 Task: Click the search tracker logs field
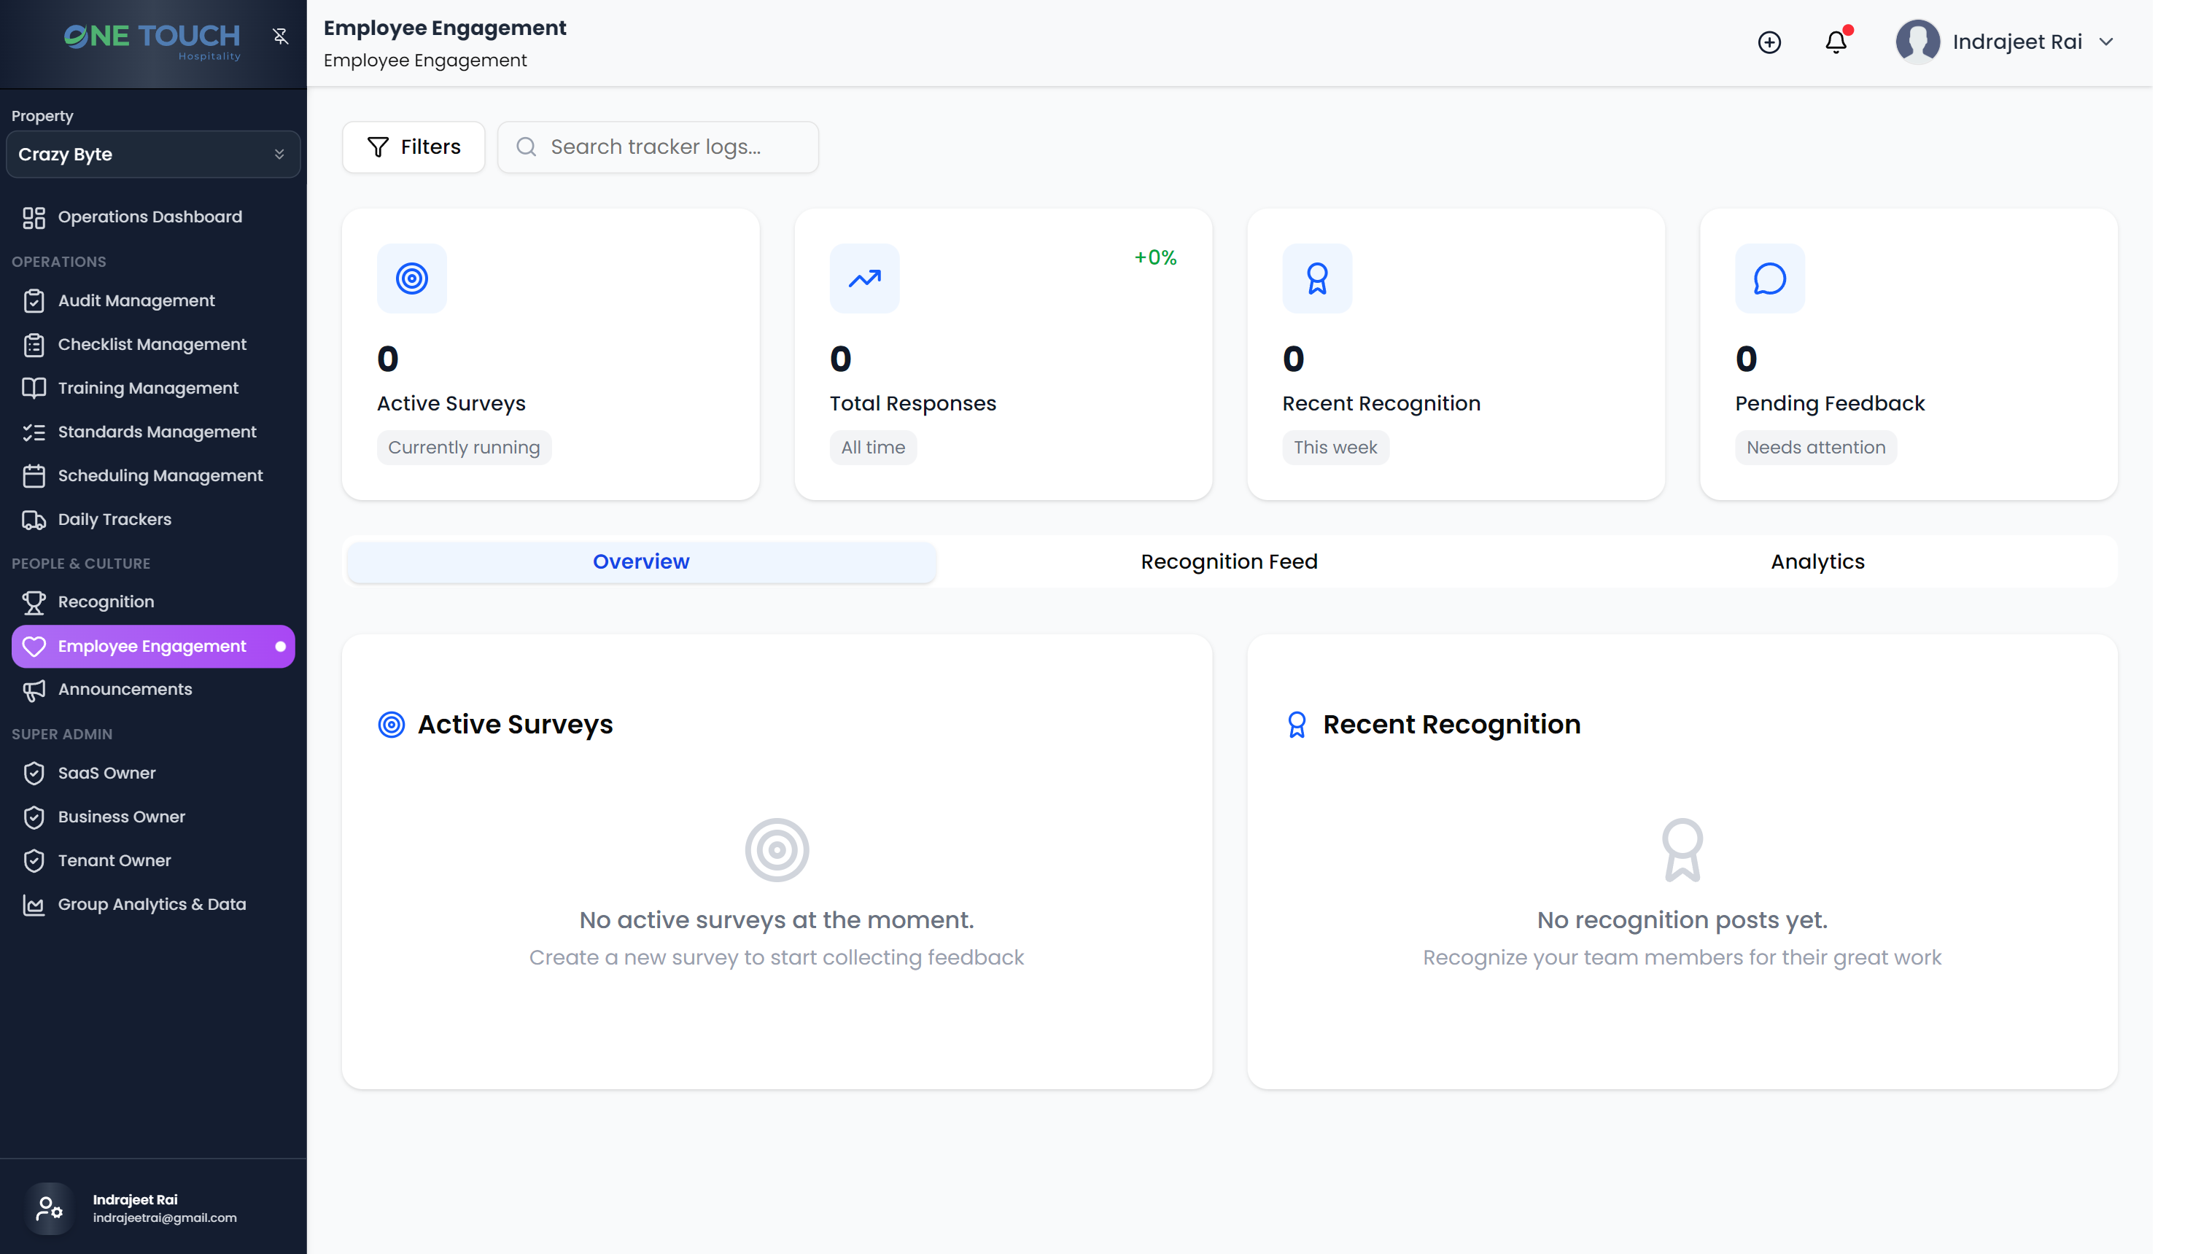click(x=657, y=147)
